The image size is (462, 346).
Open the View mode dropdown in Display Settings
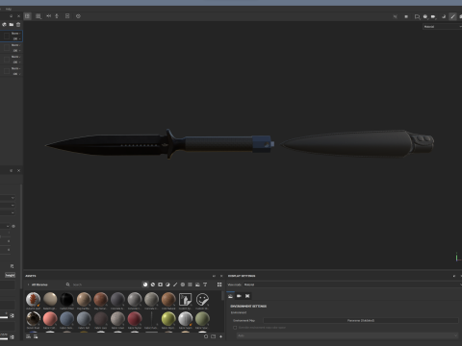coord(352,284)
